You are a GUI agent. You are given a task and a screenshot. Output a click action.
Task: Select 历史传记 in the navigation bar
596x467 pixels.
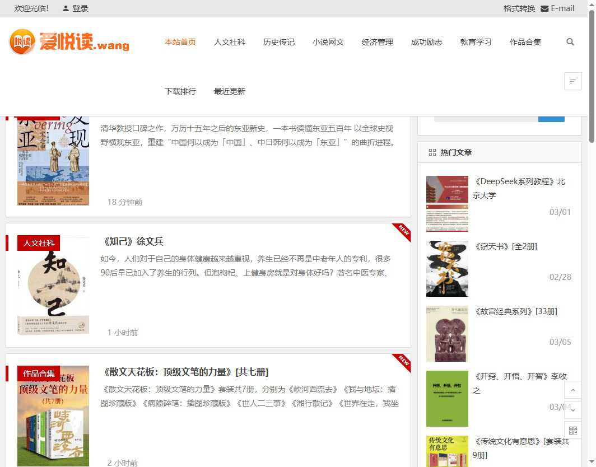tap(279, 42)
